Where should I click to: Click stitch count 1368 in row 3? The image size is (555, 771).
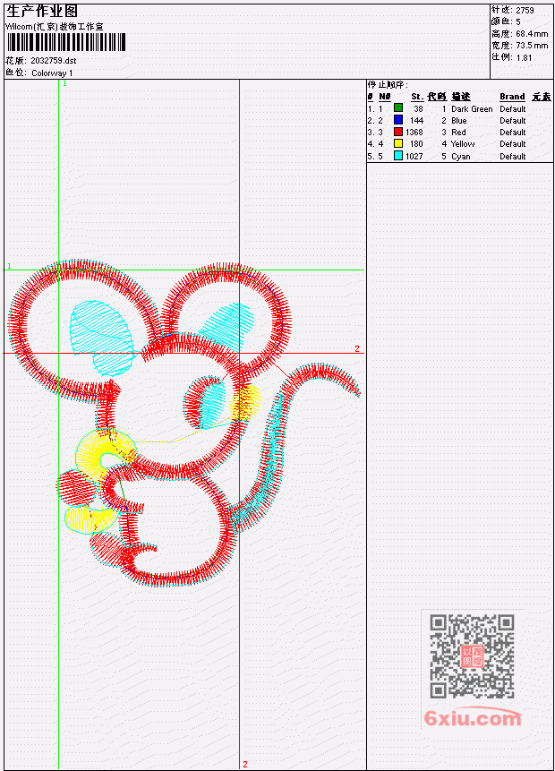pos(414,133)
